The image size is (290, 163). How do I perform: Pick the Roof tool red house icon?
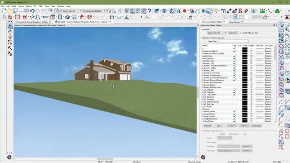point(82,17)
